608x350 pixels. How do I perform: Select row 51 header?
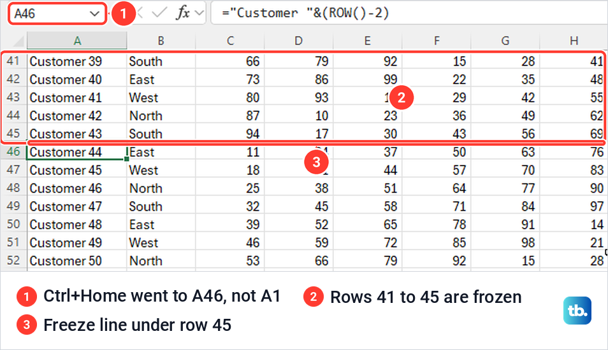click(x=13, y=242)
